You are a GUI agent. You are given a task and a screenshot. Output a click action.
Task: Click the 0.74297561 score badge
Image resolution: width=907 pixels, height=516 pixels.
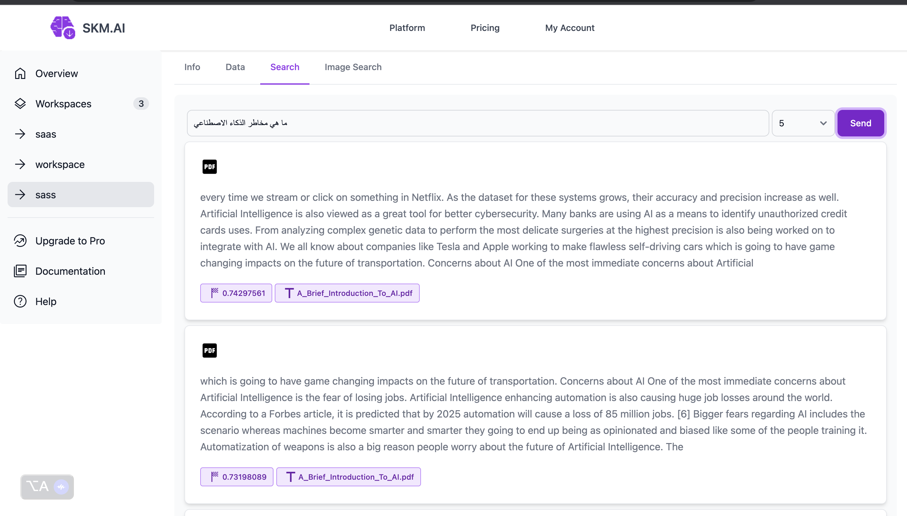click(236, 293)
